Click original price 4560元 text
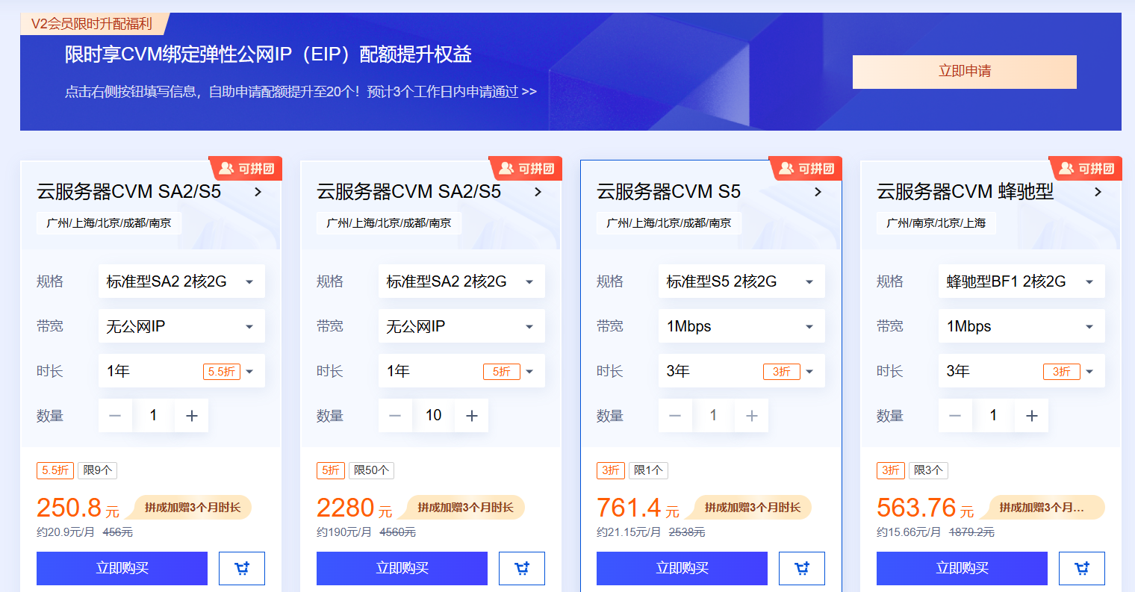Screen dimensions: 1135x592 pyautogui.click(x=398, y=532)
